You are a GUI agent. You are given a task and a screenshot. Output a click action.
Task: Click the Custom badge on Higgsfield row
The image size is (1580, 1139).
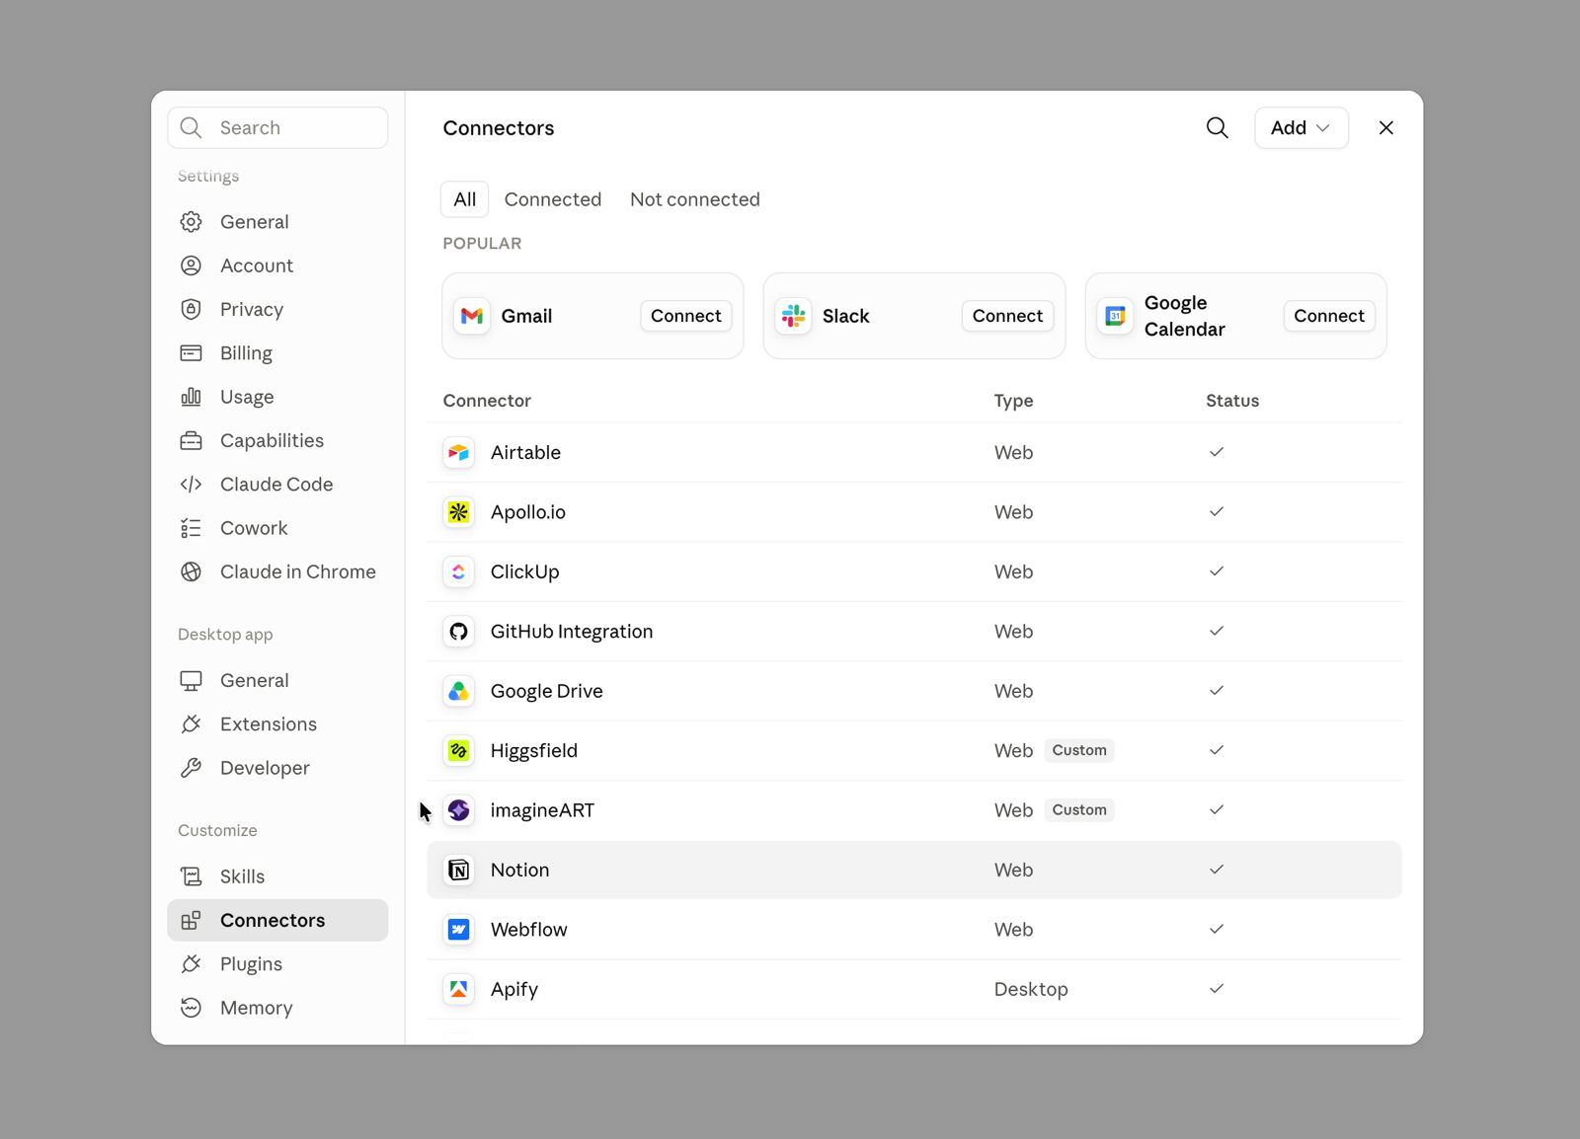tap(1079, 751)
